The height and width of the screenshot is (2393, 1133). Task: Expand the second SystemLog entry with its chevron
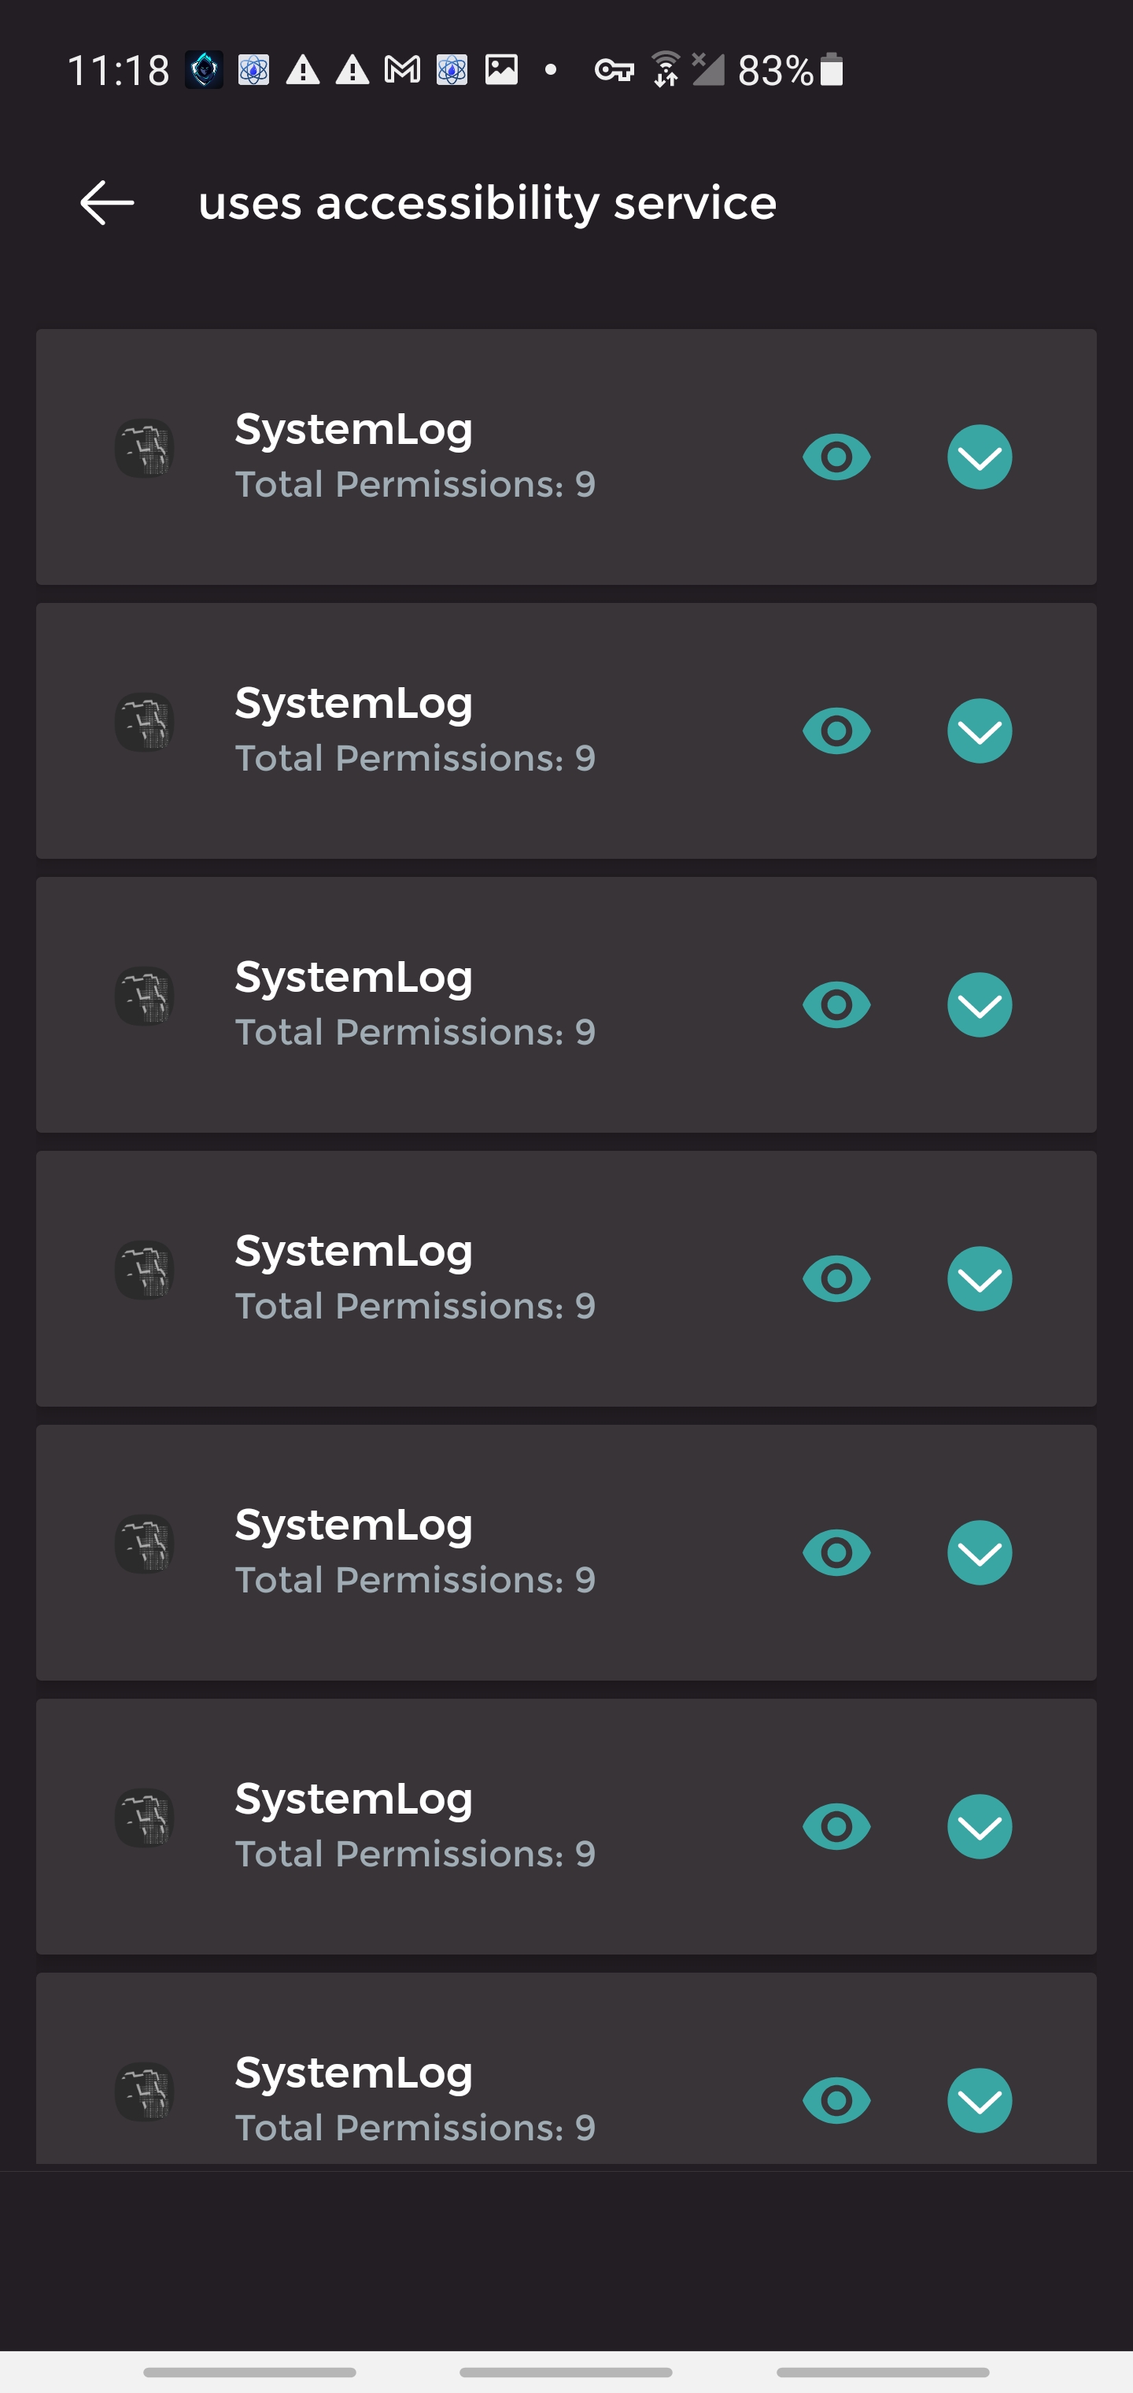pyautogui.click(x=980, y=731)
